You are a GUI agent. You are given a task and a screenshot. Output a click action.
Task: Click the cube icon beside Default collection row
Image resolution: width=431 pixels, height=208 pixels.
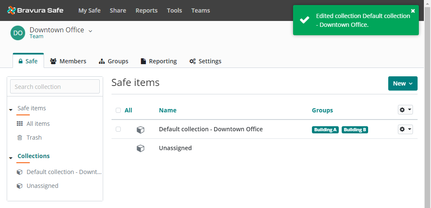140,130
